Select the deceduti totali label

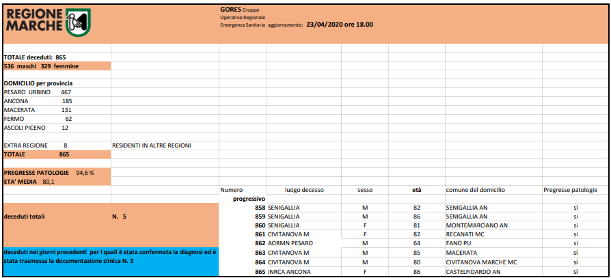pos(24,217)
